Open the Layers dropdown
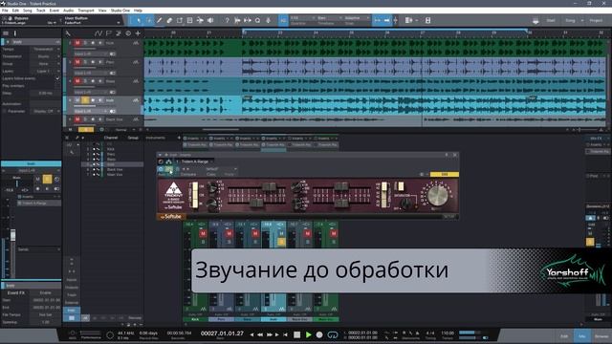The height and width of the screenshot is (344, 612). (45, 72)
